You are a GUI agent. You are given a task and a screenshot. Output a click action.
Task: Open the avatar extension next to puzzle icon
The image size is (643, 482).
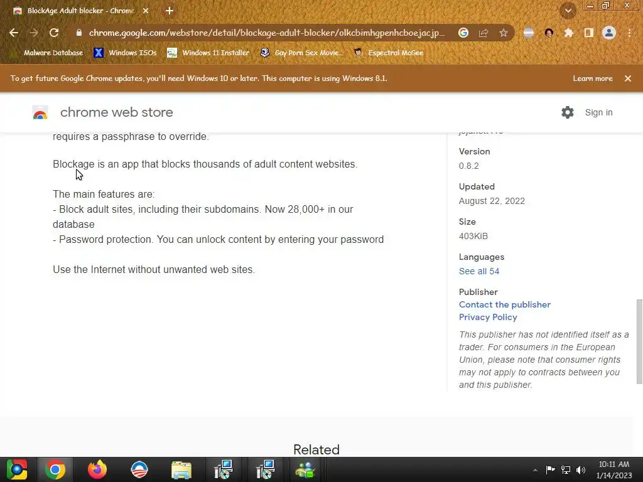click(x=549, y=33)
